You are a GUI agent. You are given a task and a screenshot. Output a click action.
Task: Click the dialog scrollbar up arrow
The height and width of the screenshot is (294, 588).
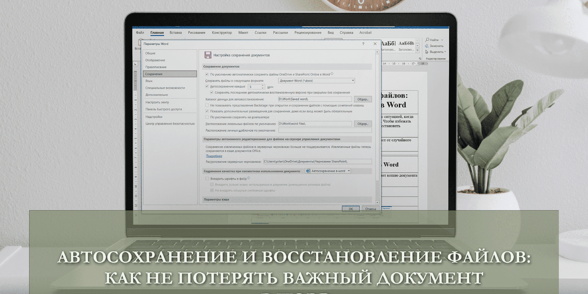click(x=378, y=52)
